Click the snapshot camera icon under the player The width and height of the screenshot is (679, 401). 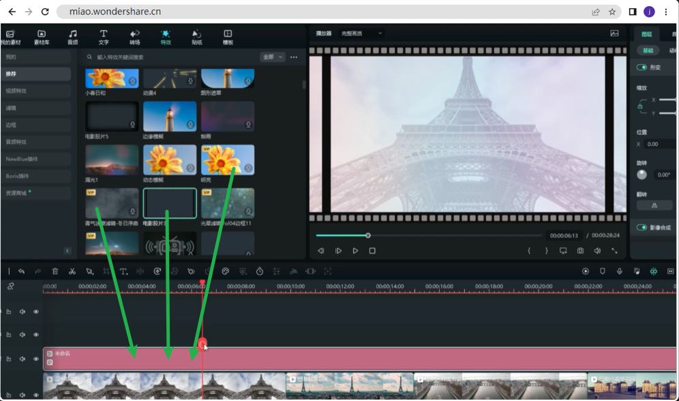(580, 251)
